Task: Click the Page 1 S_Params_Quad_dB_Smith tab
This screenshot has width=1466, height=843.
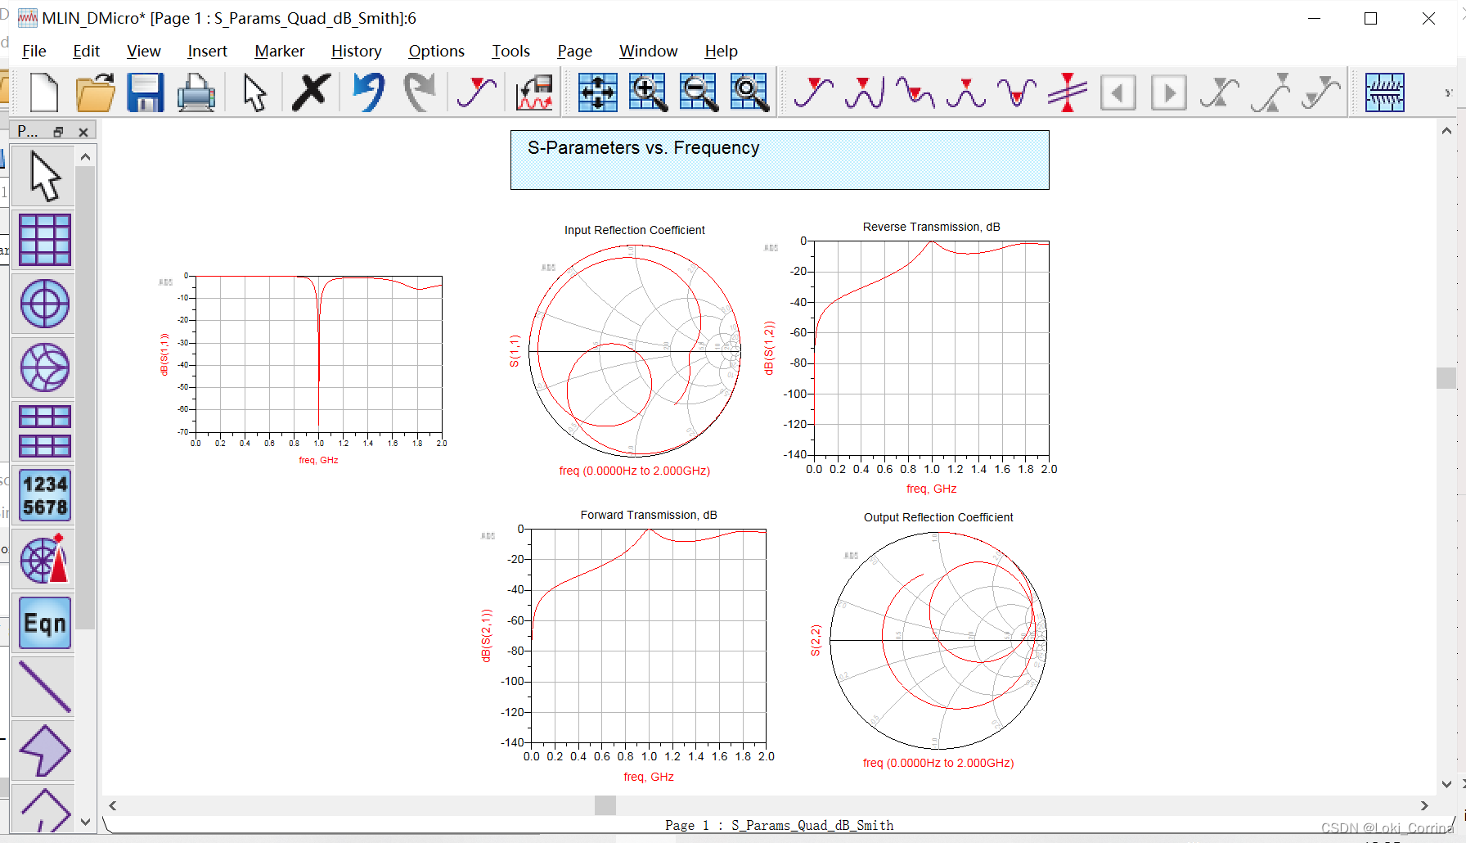Action: (779, 825)
